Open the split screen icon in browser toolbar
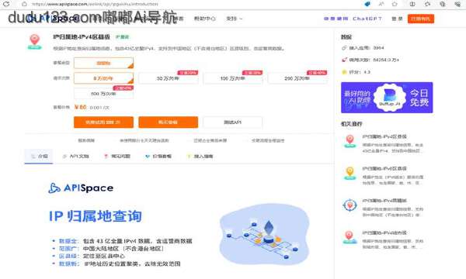Screen dimensions: 466x279 [x=412, y=4]
